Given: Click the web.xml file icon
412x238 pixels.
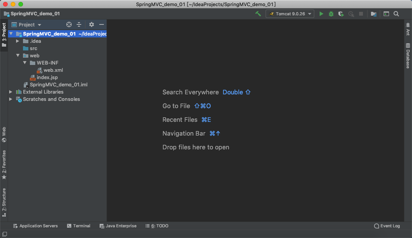Looking at the screenshot, I should 39,70.
